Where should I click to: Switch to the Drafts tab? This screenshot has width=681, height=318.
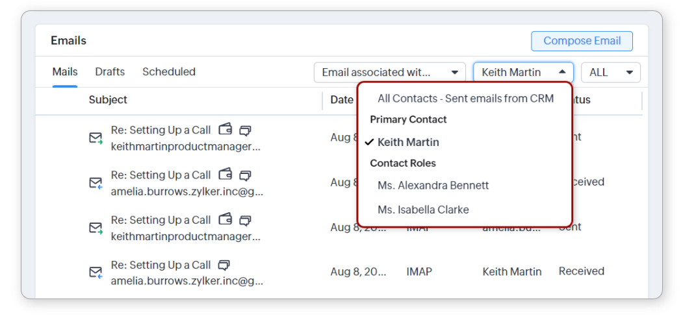[110, 72]
